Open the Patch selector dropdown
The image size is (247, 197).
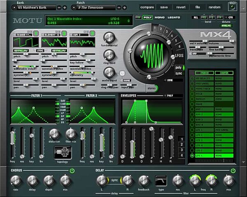93,7
